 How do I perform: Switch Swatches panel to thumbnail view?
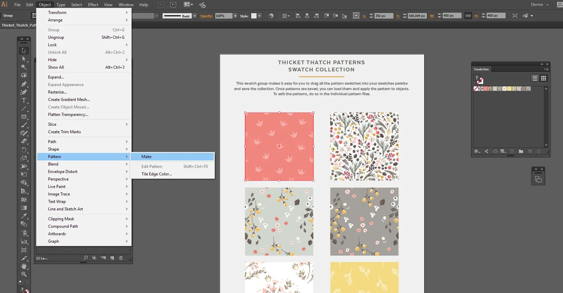(x=544, y=78)
